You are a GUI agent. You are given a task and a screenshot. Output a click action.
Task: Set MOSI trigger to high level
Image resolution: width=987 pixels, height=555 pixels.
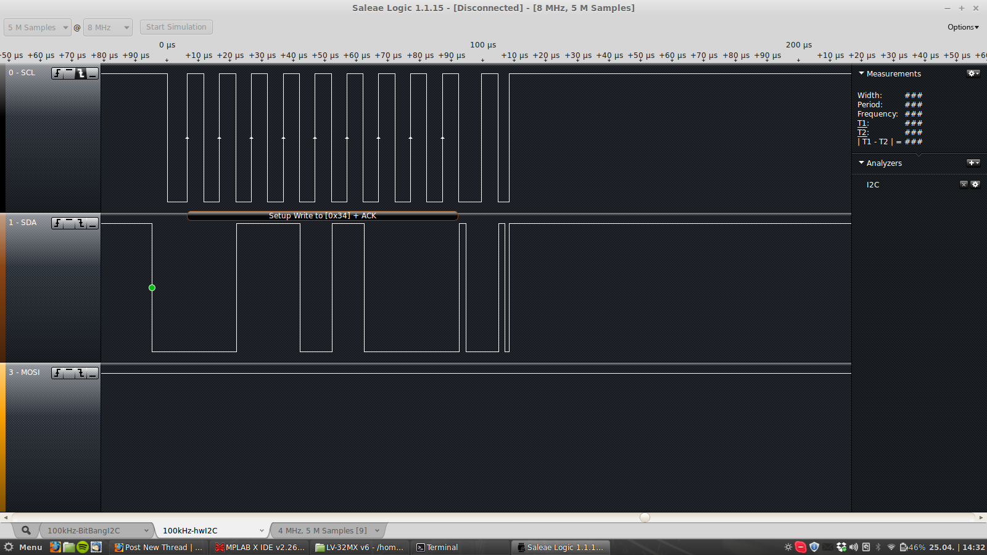[x=69, y=373]
